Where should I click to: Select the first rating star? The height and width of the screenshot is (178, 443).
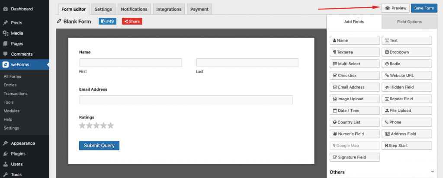tap(82, 126)
